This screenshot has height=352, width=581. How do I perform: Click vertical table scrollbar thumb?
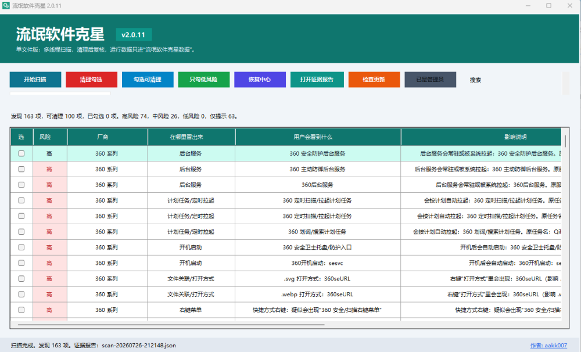pos(565,141)
